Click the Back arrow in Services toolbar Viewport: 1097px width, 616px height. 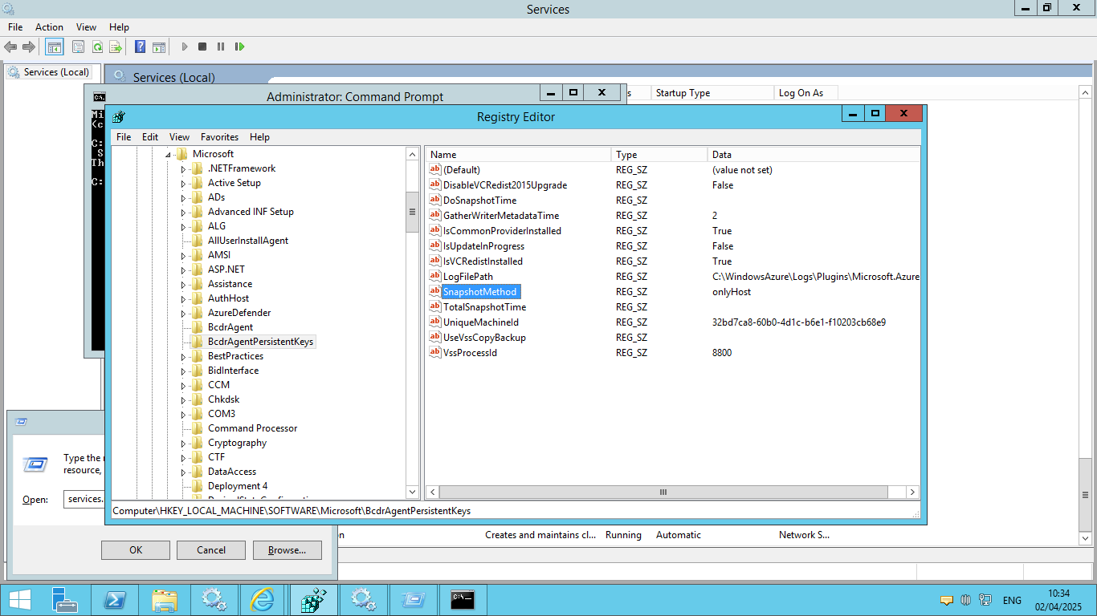pyautogui.click(x=10, y=47)
